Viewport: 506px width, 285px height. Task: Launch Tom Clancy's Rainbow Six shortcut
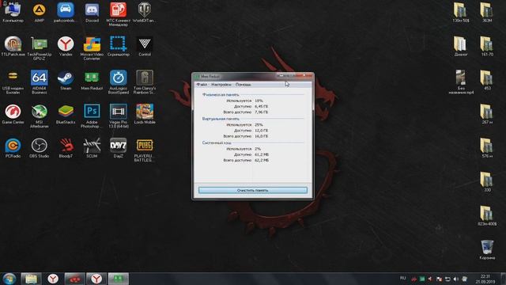tap(145, 82)
